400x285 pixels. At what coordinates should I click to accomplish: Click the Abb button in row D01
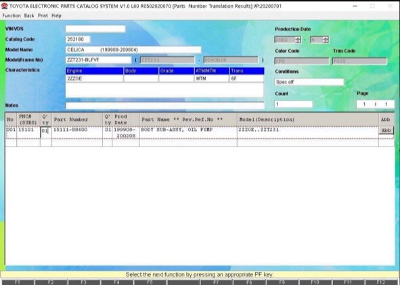pyautogui.click(x=386, y=130)
